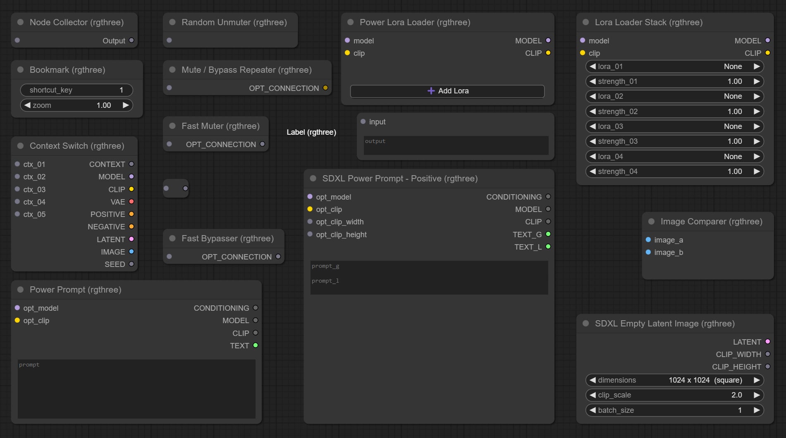
Task: Increase Bookmark zoom with right arrow
Action: (126, 105)
